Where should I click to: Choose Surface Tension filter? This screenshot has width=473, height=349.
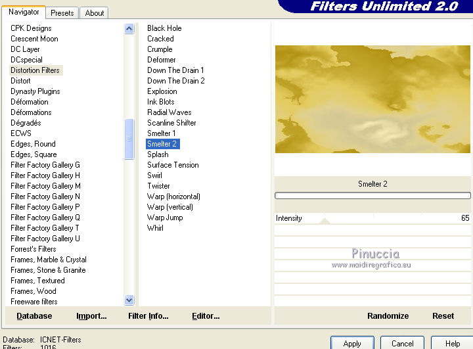pos(173,165)
